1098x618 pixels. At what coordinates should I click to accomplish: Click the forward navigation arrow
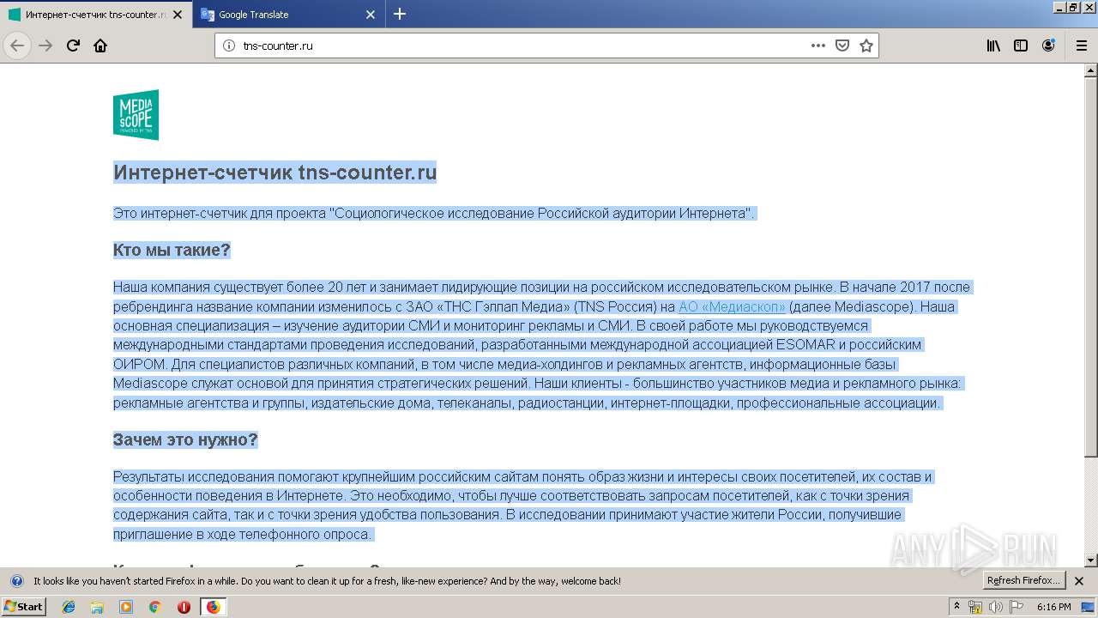(45, 45)
